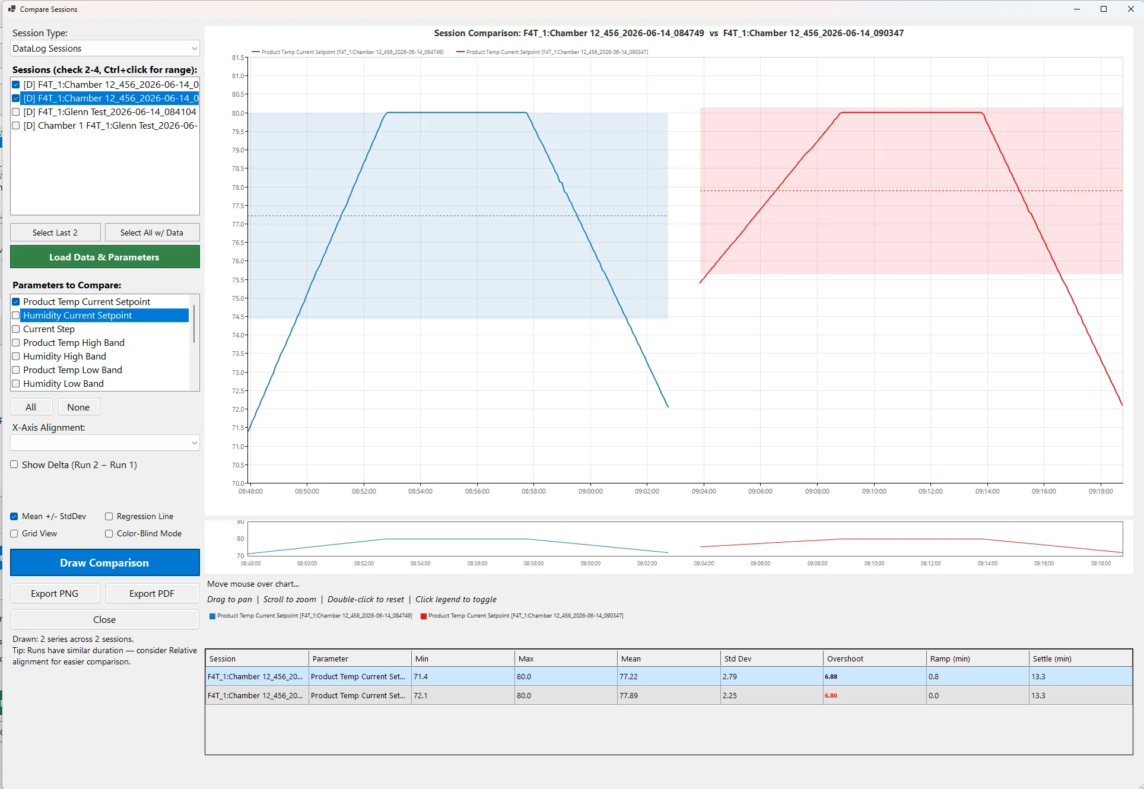The width and height of the screenshot is (1144, 789).
Task: Click the Select Last 2 button
Action: pos(55,233)
